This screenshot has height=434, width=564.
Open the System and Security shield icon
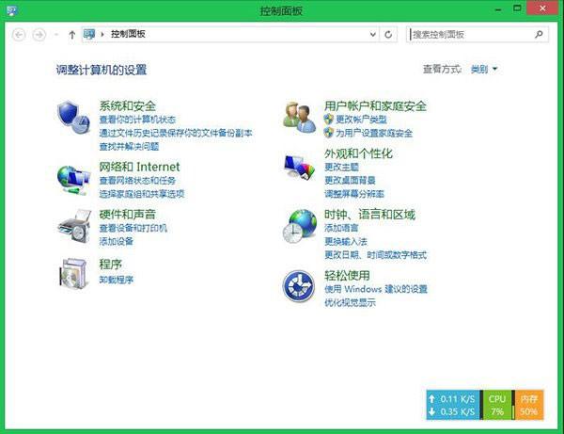73,117
